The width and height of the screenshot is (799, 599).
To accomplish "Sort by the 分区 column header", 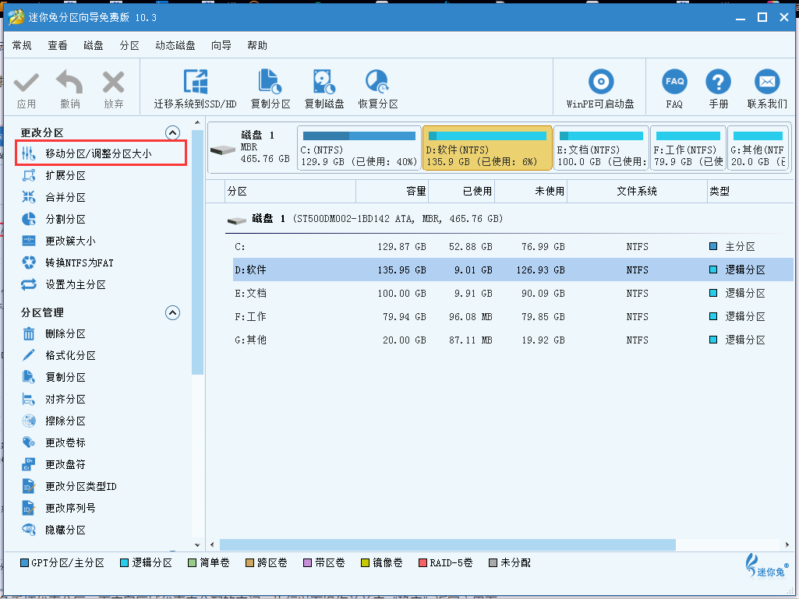I will [291, 192].
